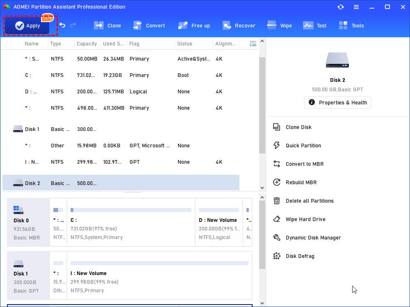Sort by Capacity column header
The width and height of the screenshot is (410, 307).
click(87, 44)
